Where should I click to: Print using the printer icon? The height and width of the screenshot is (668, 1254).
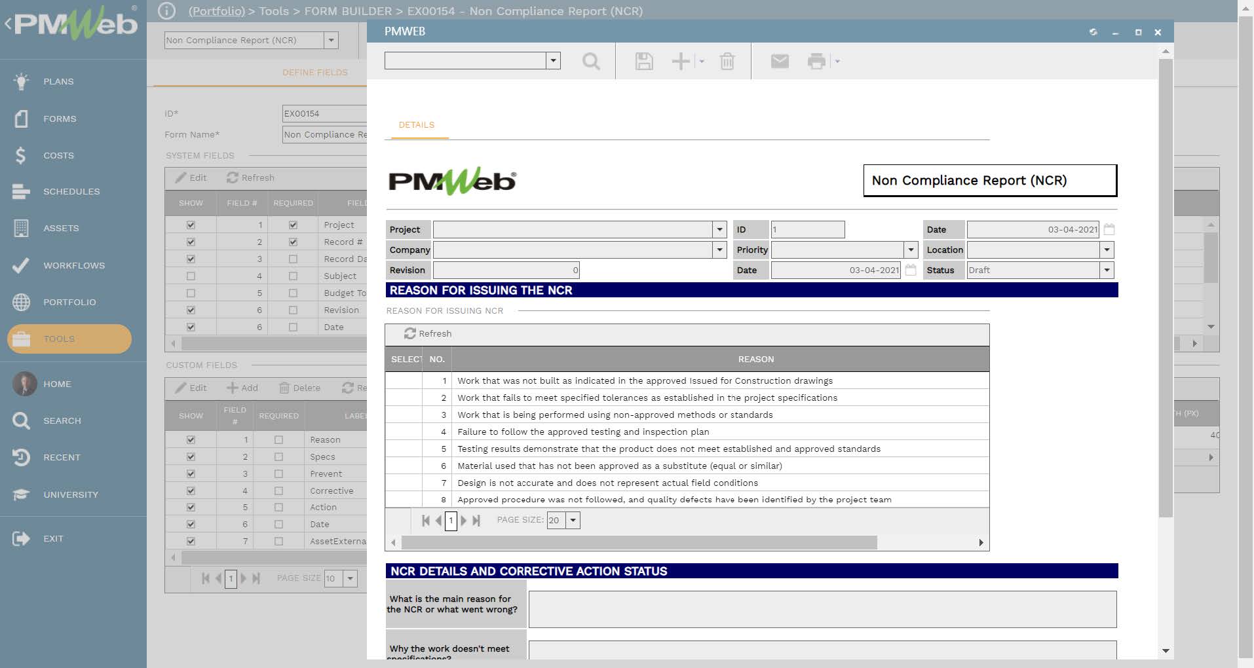pyautogui.click(x=816, y=62)
